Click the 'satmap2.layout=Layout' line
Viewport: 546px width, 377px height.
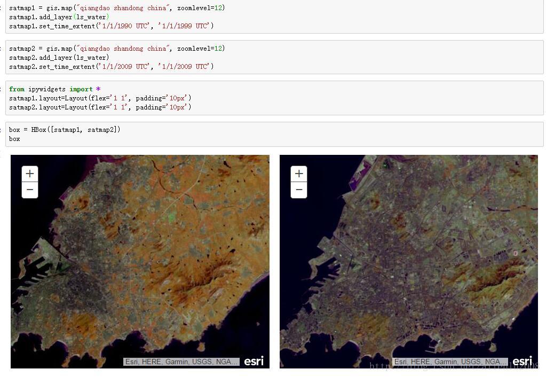(x=100, y=107)
